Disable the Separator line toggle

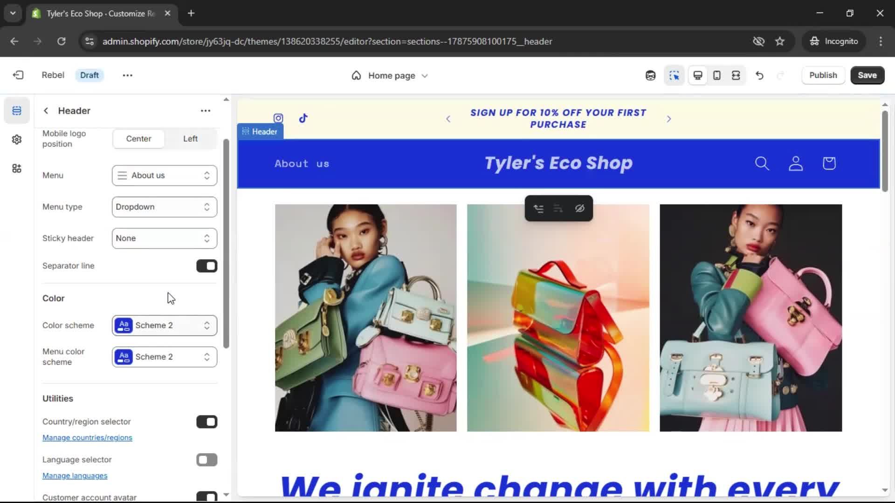pyautogui.click(x=207, y=266)
